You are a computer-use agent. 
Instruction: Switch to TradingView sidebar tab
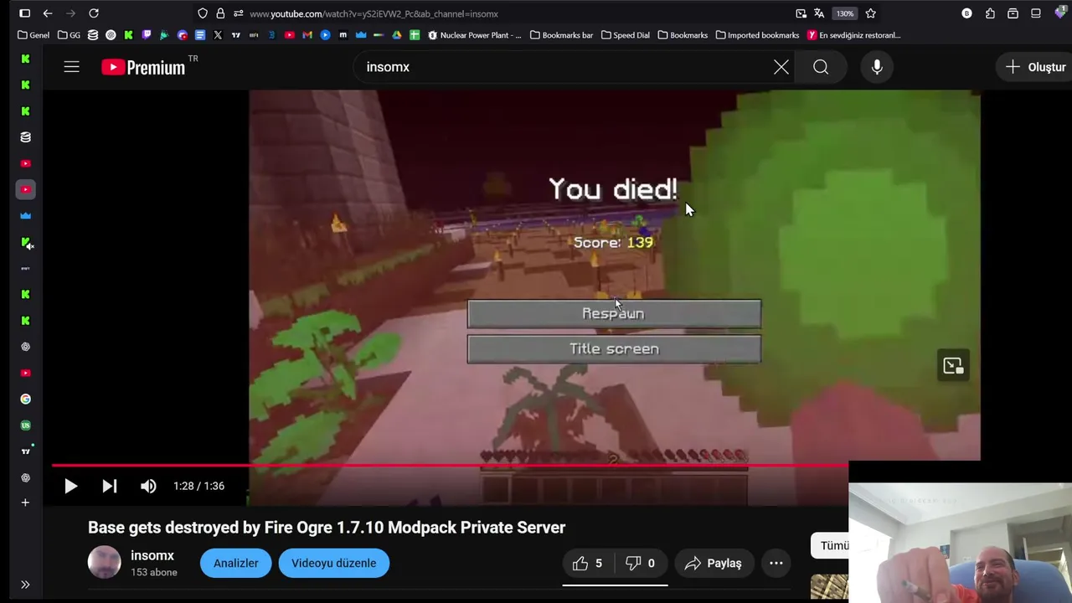(25, 451)
